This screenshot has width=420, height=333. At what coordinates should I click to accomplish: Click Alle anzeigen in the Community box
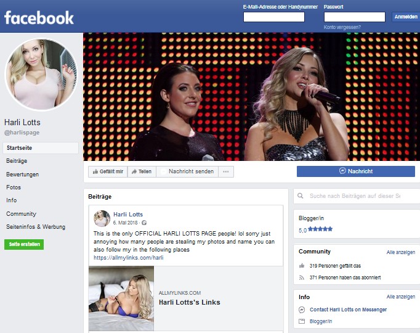(401, 252)
